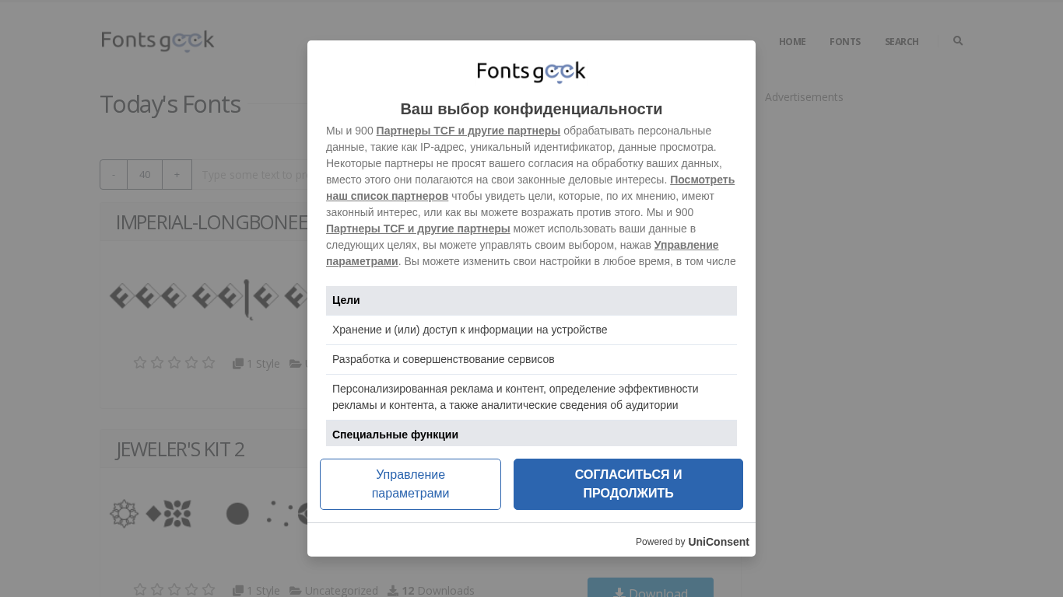The width and height of the screenshot is (1063, 597).
Task: Click the styles icon under Jeweler's Kit 2
Action: [x=238, y=591]
